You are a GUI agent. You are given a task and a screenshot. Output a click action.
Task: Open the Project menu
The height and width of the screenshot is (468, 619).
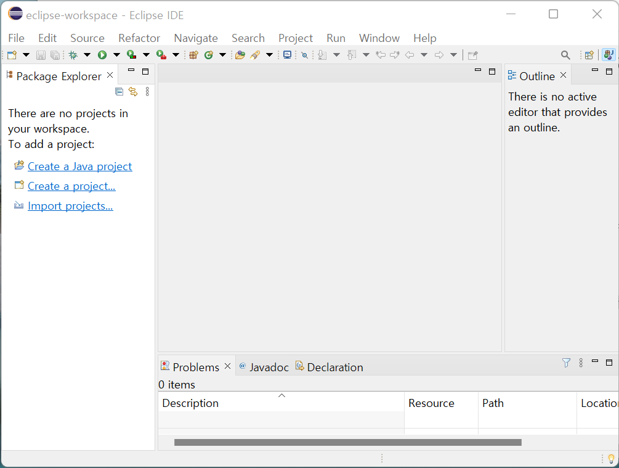tap(295, 38)
